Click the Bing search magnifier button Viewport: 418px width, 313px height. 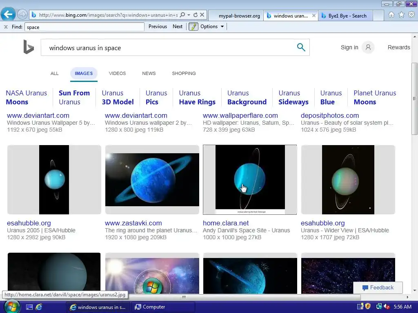[301, 47]
